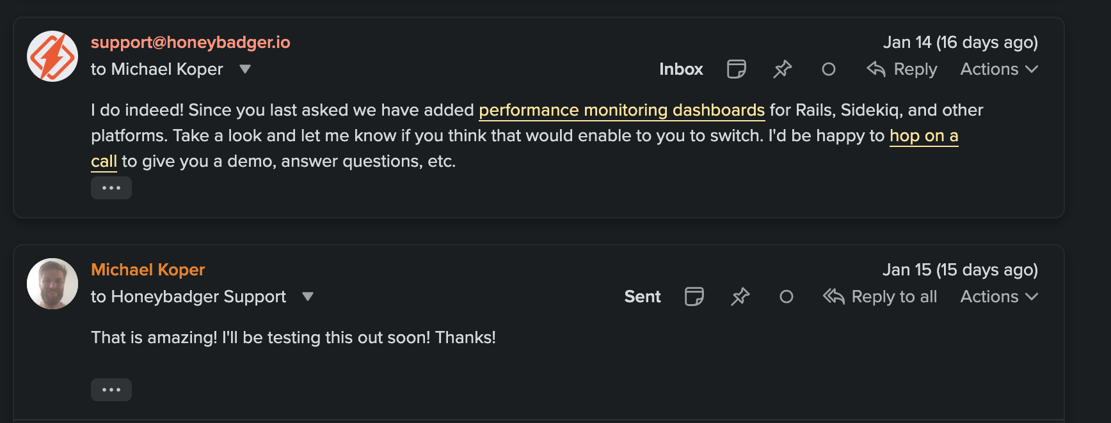The image size is (1111, 423).
Task: Open Actions menu for Jan 14 message
Action: pos(998,69)
